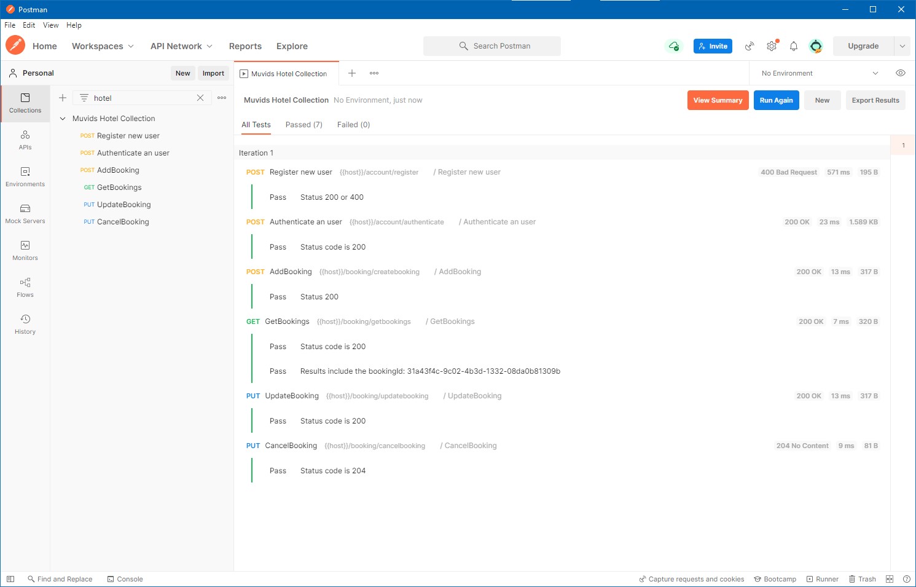Click the Import button
Viewport: 916px width, 587px height.
213,73
